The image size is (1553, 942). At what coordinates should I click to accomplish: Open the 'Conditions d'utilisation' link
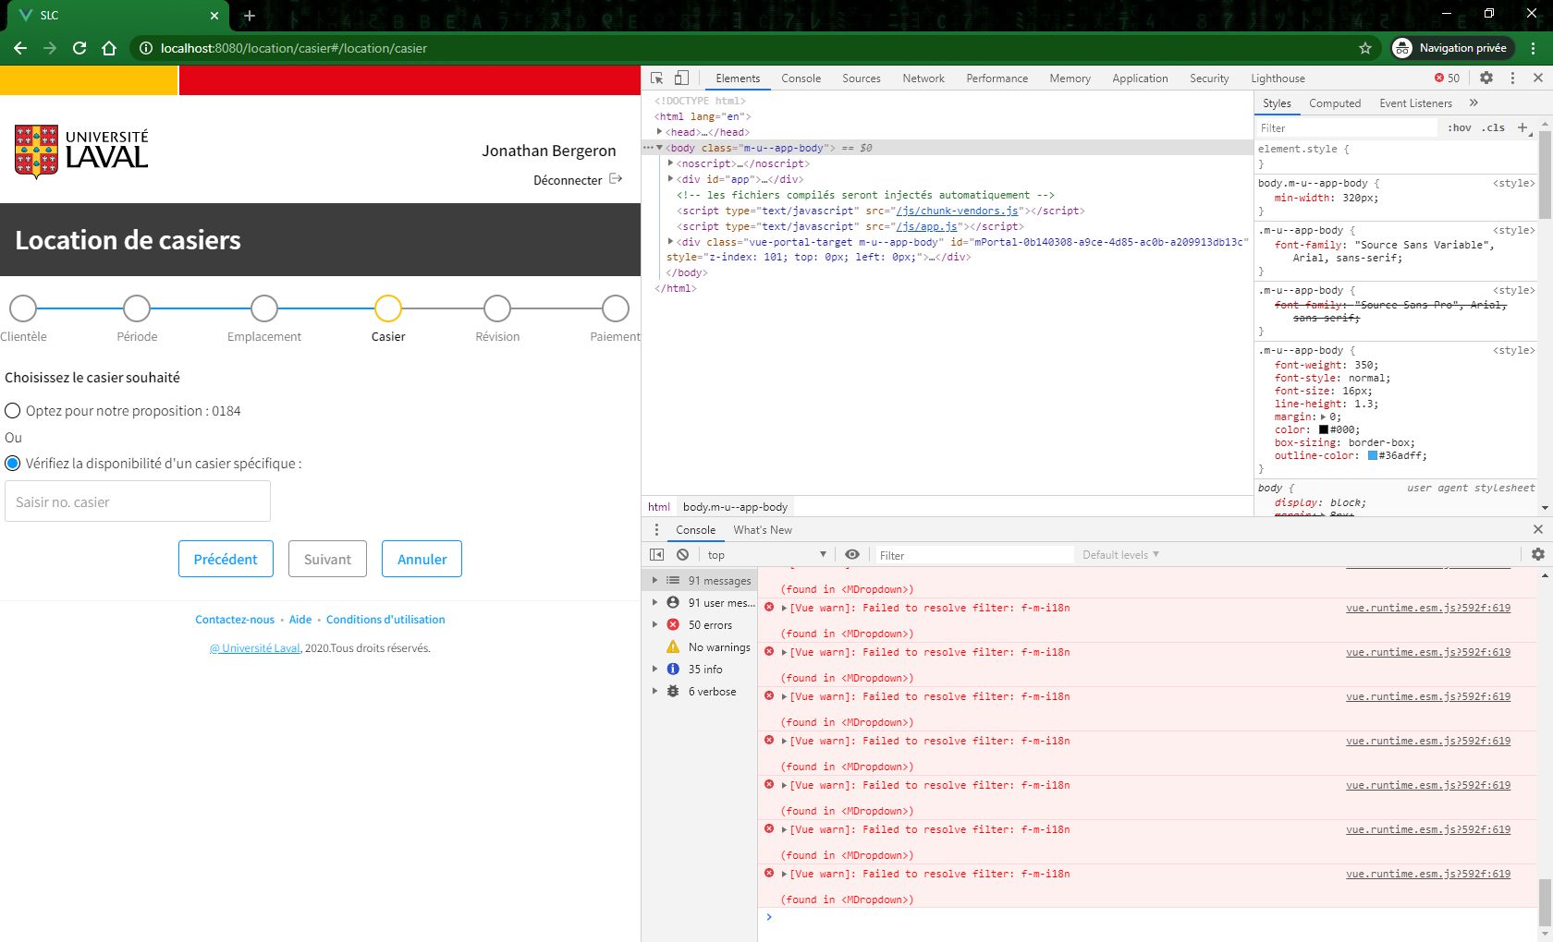pos(386,619)
